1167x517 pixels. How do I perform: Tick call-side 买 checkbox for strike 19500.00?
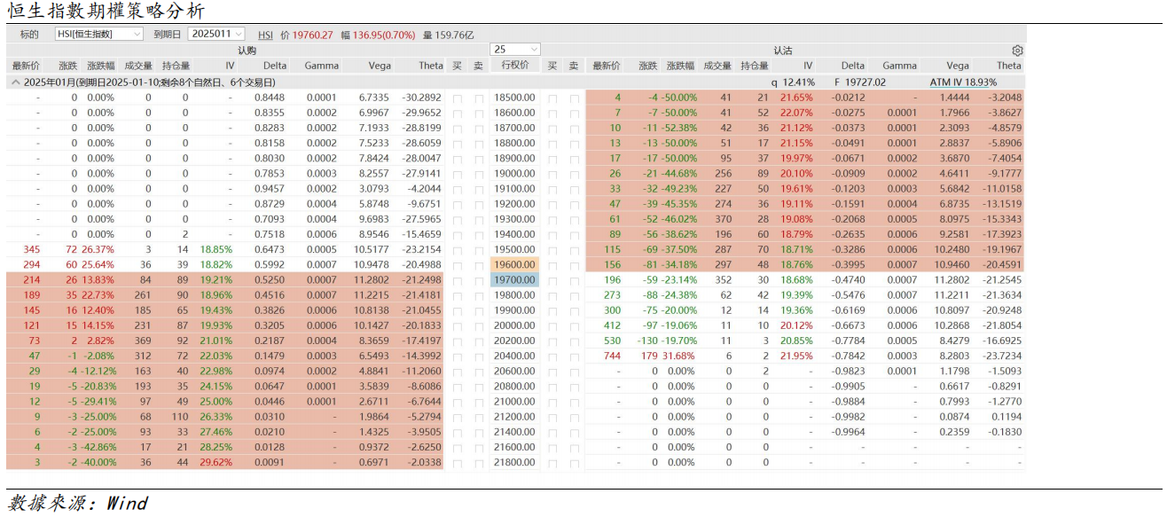pyautogui.click(x=458, y=249)
